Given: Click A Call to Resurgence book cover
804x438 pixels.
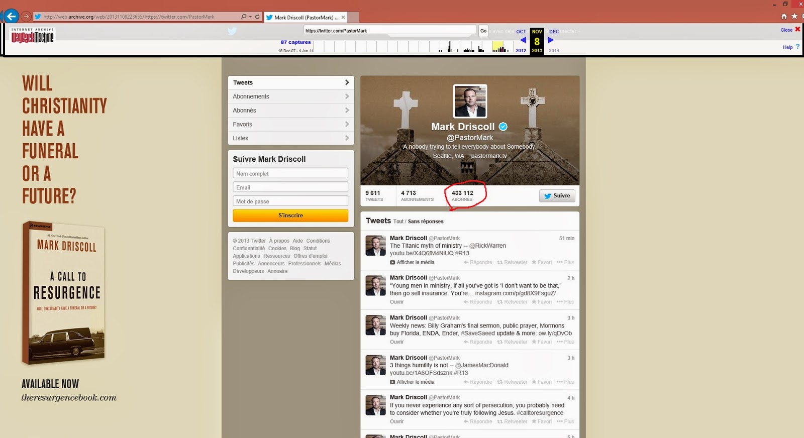Looking at the screenshot, I should point(64,292).
